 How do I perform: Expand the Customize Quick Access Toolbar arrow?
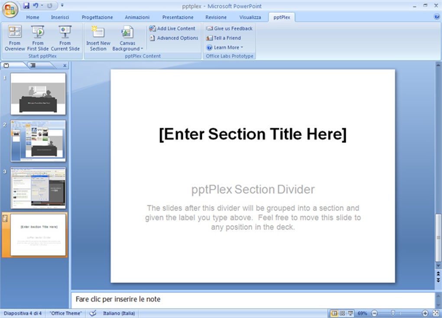62,6
